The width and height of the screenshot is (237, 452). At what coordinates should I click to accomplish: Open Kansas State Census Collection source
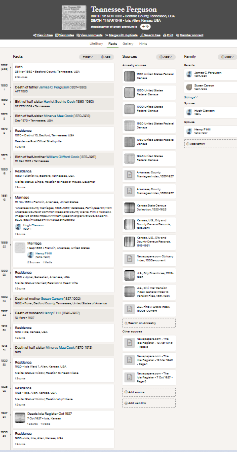(149, 207)
